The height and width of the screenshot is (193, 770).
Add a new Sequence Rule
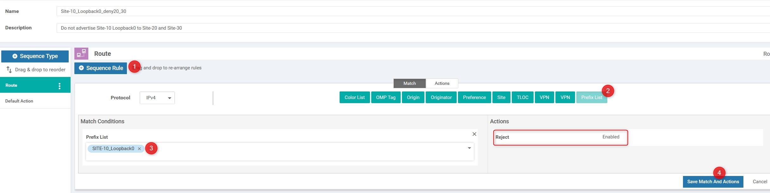coord(101,68)
